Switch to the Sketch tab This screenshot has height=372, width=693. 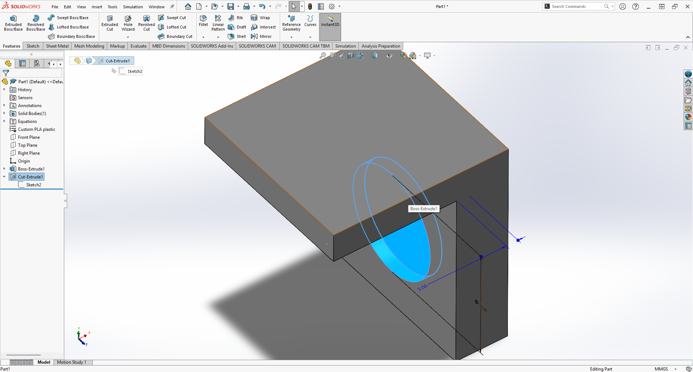(33, 46)
